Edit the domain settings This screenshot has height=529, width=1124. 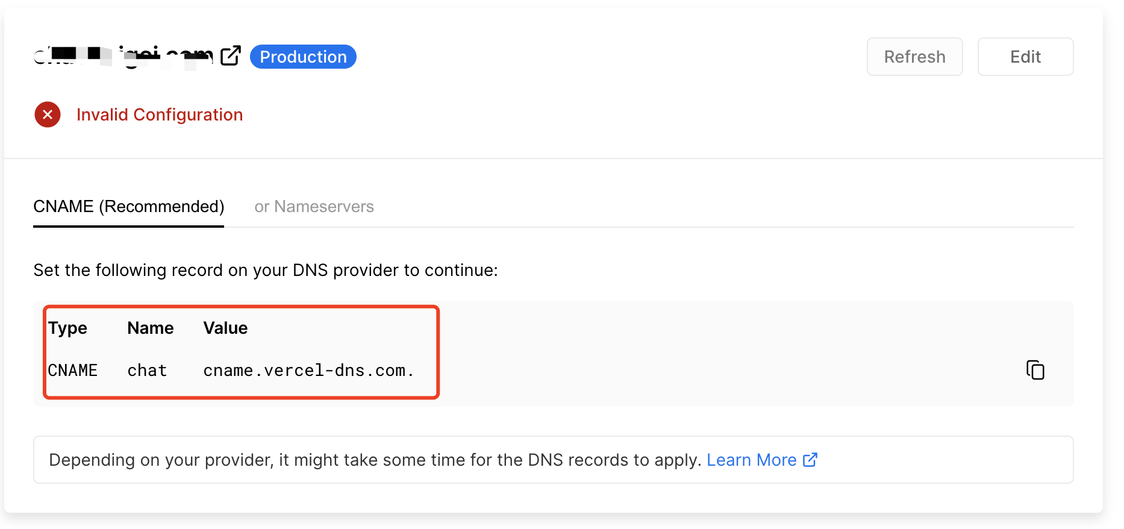[x=1025, y=57]
